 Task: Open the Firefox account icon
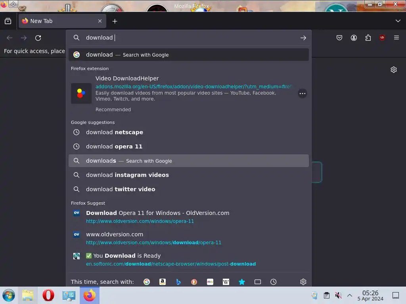click(354, 38)
